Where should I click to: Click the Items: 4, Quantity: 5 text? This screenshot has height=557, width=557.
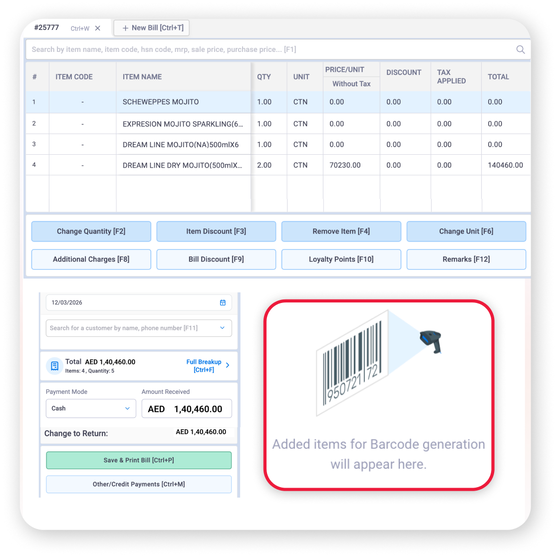(89, 371)
